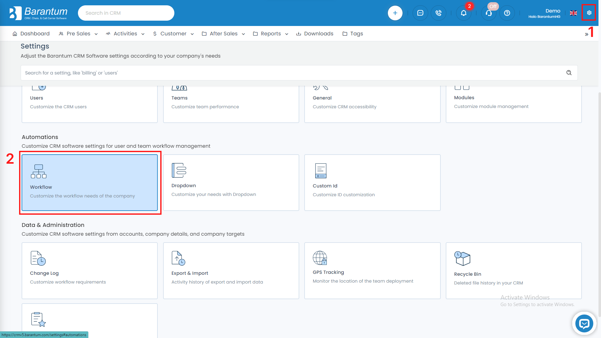Open Tags menu item
This screenshot has width=601, height=338.
pyautogui.click(x=353, y=33)
